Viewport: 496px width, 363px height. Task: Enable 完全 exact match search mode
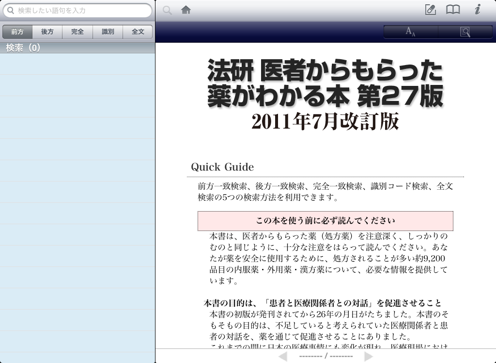[x=77, y=32]
